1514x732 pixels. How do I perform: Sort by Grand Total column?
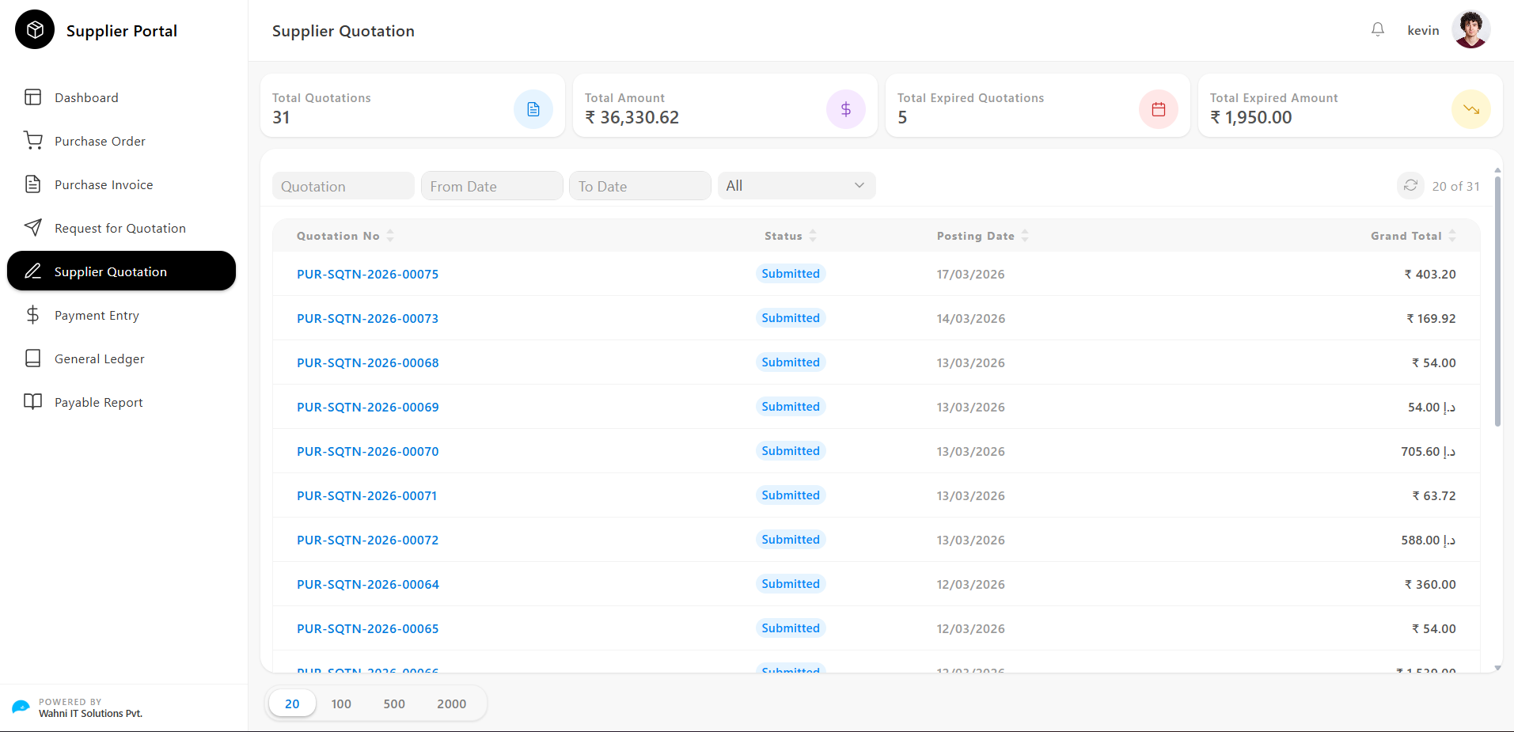[x=1452, y=236]
